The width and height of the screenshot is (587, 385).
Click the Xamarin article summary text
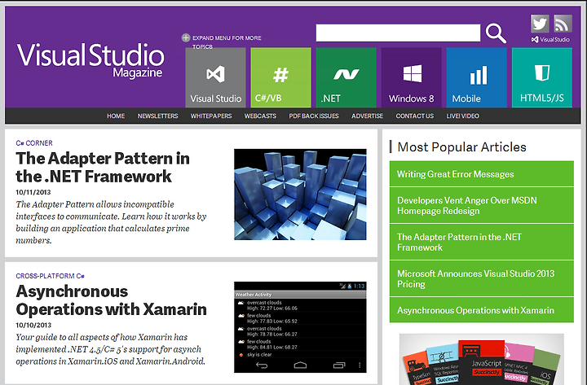110,349
